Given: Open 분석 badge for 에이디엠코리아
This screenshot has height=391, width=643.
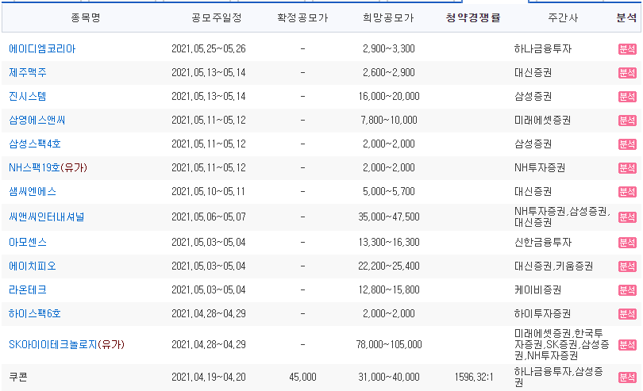Looking at the screenshot, I should coord(627,49).
